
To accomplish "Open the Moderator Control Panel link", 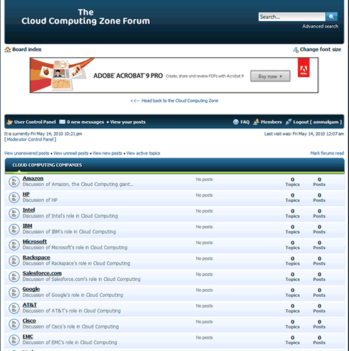I will [x=30, y=140].
